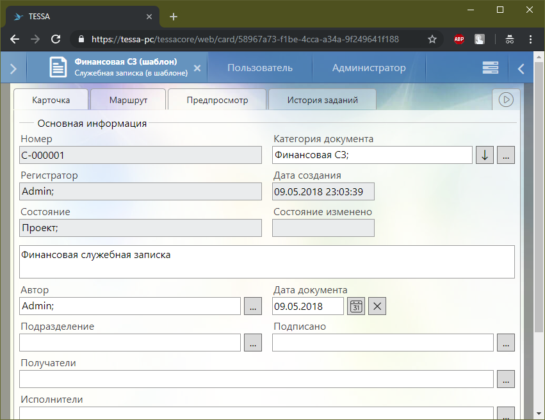
Task: Click the play button beside the tabs
Action: click(506, 100)
